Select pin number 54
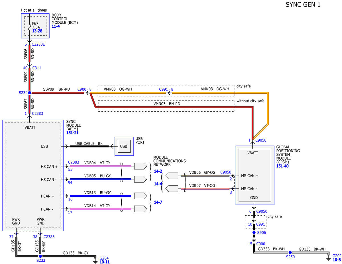 tap(70, 182)
